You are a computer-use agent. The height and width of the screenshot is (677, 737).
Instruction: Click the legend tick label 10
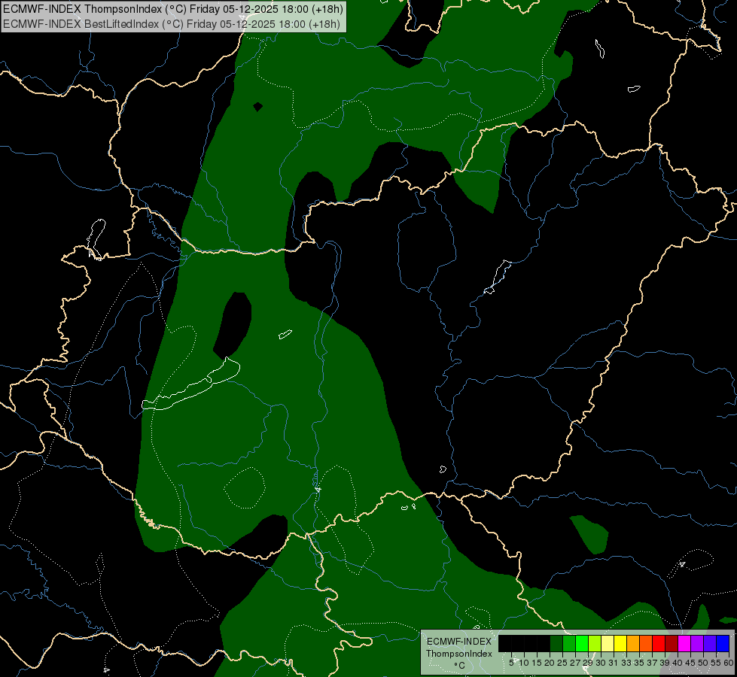525,663
